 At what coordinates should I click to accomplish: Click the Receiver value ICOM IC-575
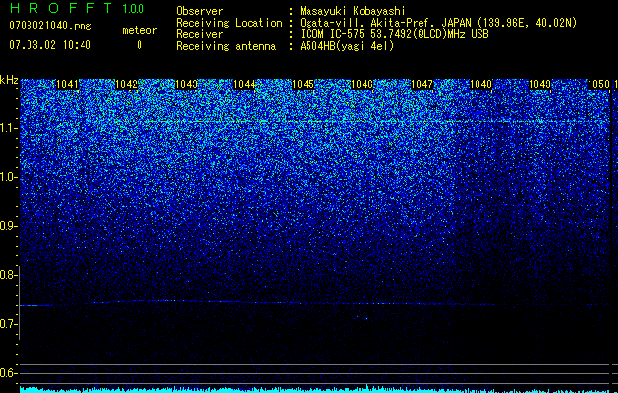coord(394,34)
